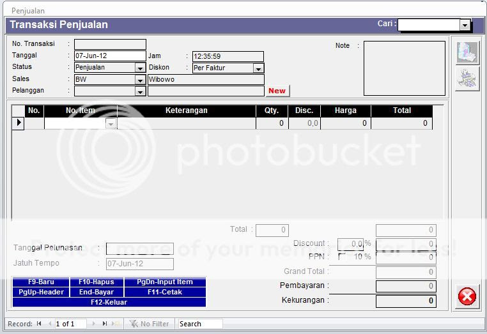Click the PgUp-Header button
This screenshot has height=334, width=487.
click(41, 292)
